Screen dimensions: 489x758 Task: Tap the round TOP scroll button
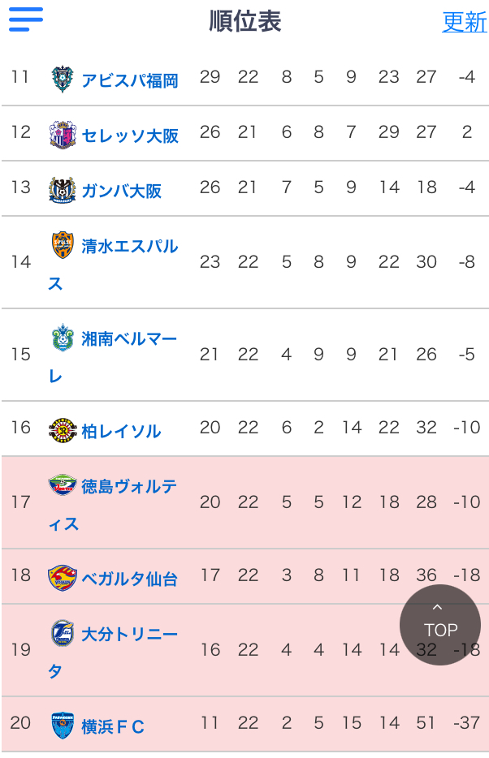click(440, 625)
